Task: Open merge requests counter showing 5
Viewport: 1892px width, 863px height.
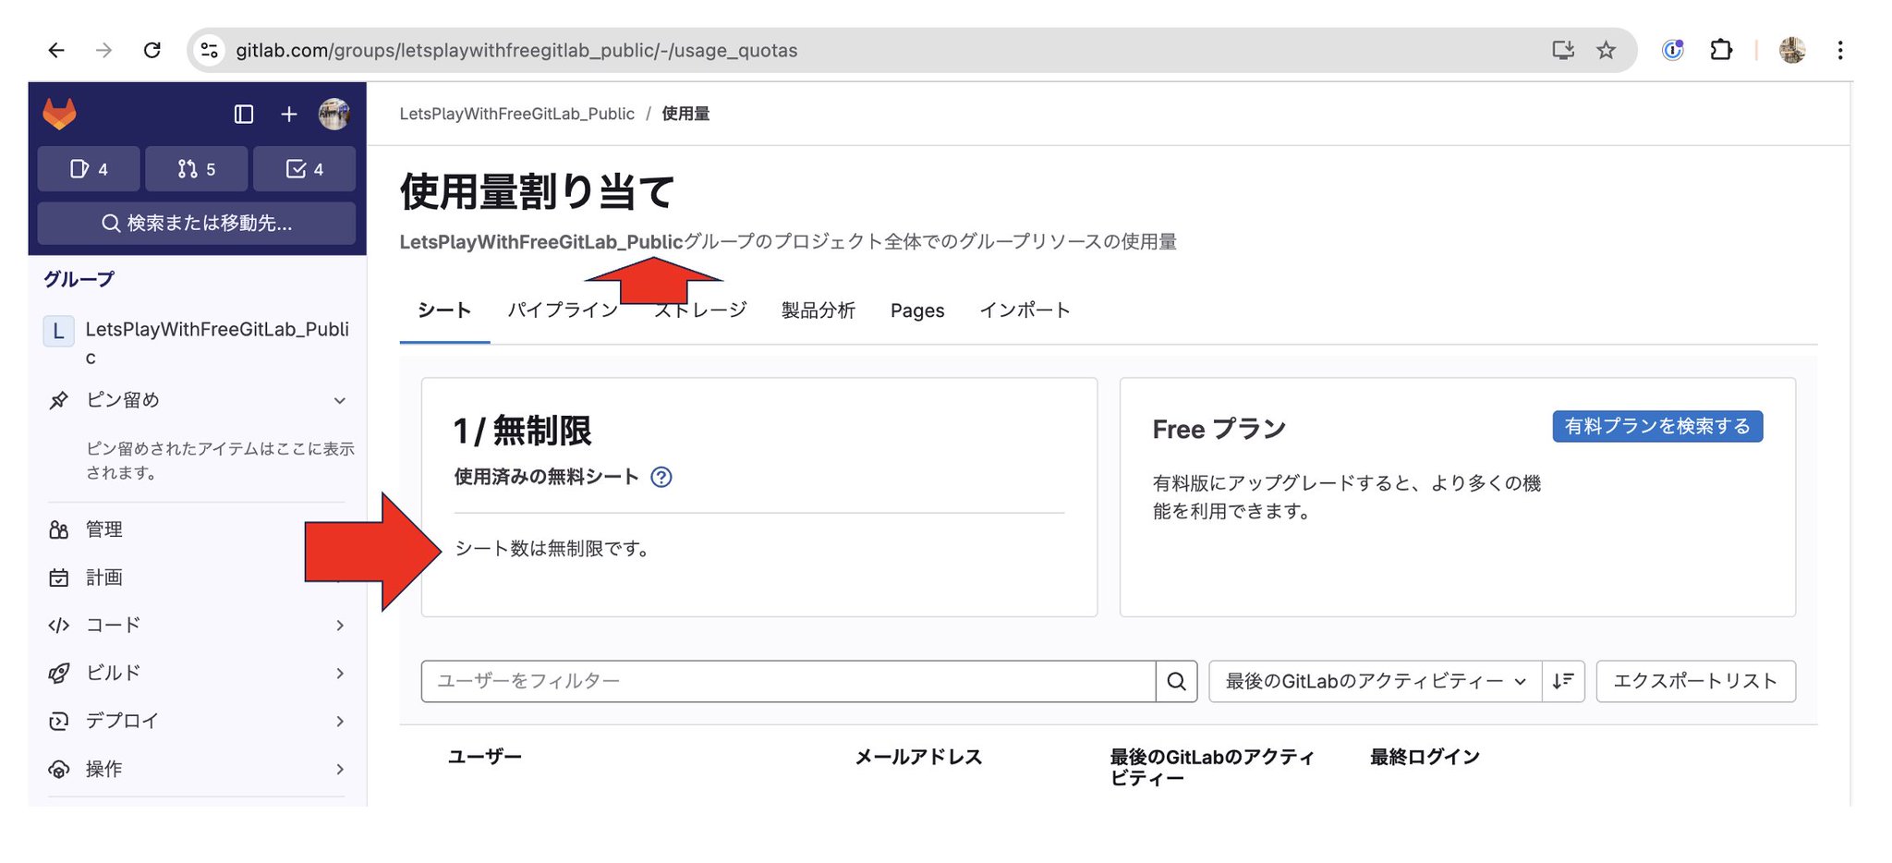Action: 197,168
